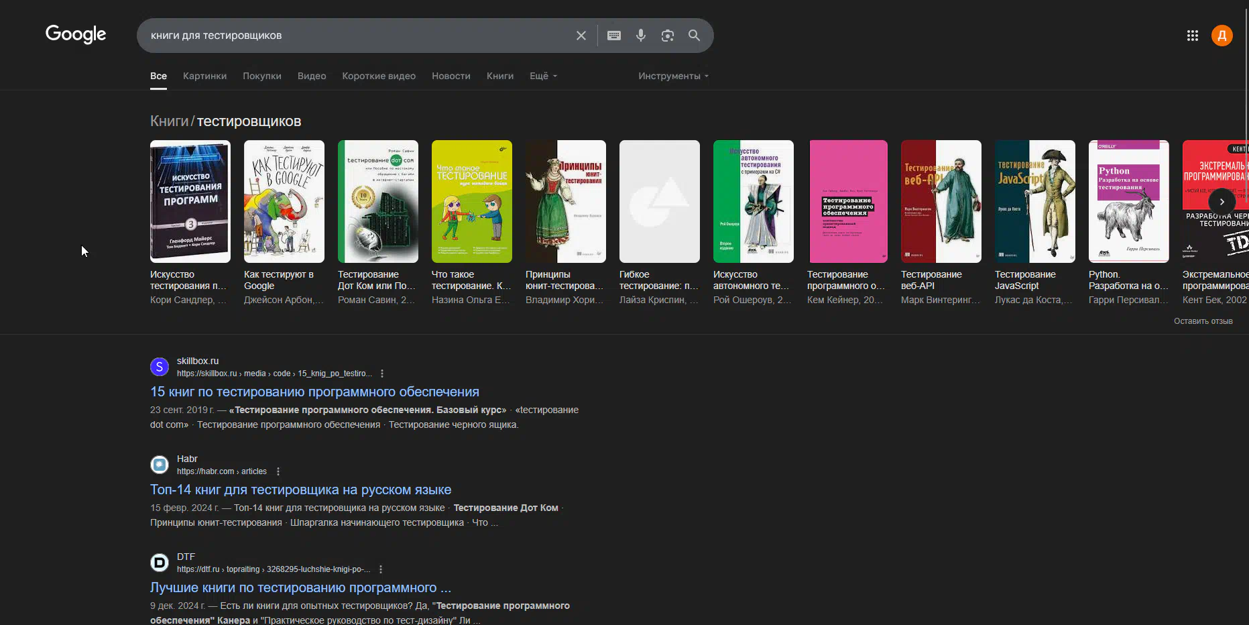Click the Оставить отзыв link

1203,321
